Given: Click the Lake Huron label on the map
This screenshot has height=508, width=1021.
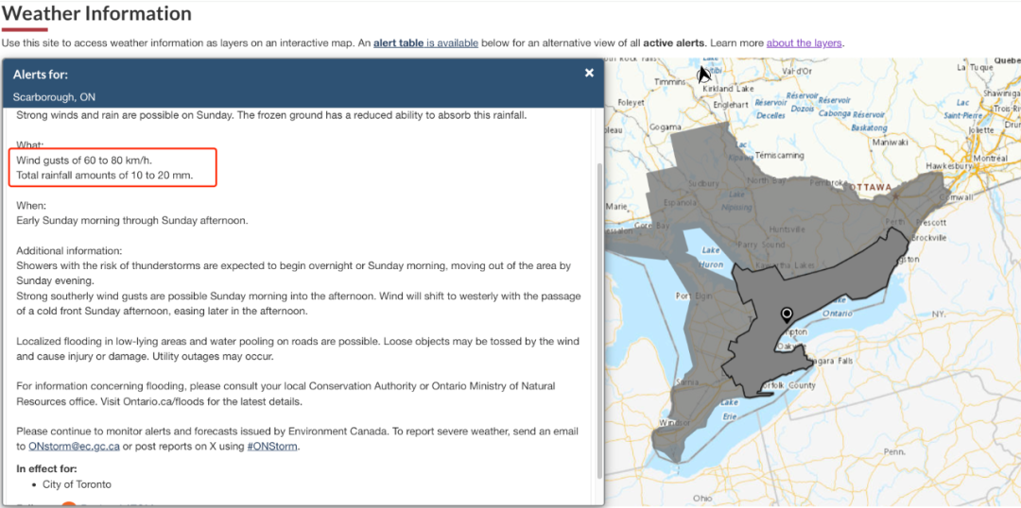Looking at the screenshot, I should point(710,258).
